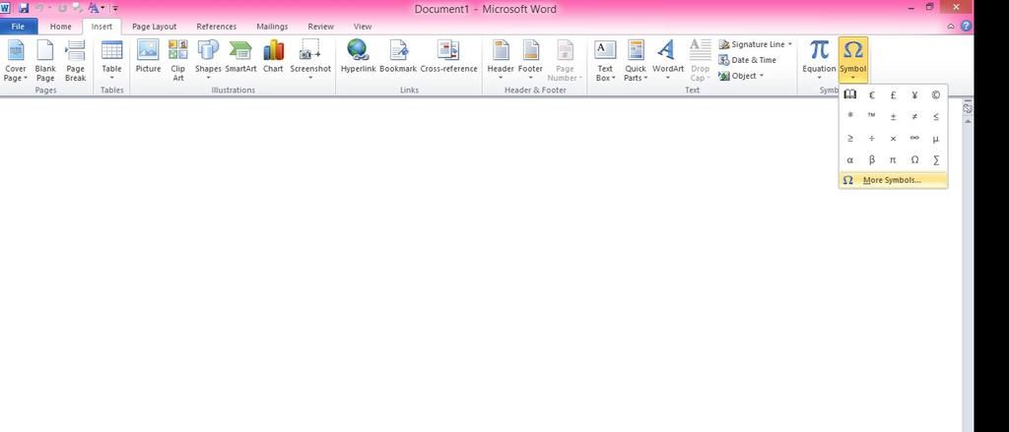This screenshot has width=1009, height=432.
Task: Open Word Help question mark icon
Action: (966, 27)
